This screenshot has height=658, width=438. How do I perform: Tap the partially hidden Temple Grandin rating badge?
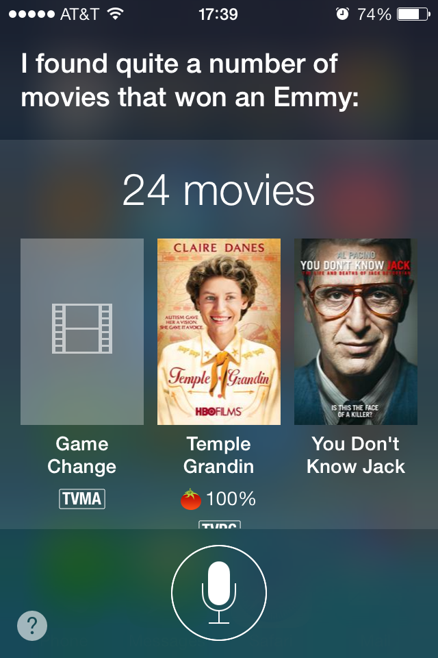pos(219,524)
